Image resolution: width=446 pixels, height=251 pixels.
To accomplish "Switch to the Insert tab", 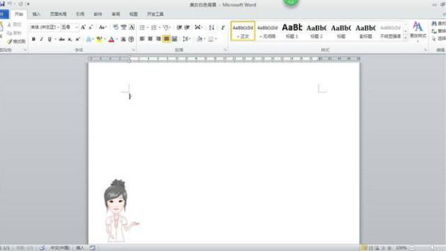I will coord(36,14).
